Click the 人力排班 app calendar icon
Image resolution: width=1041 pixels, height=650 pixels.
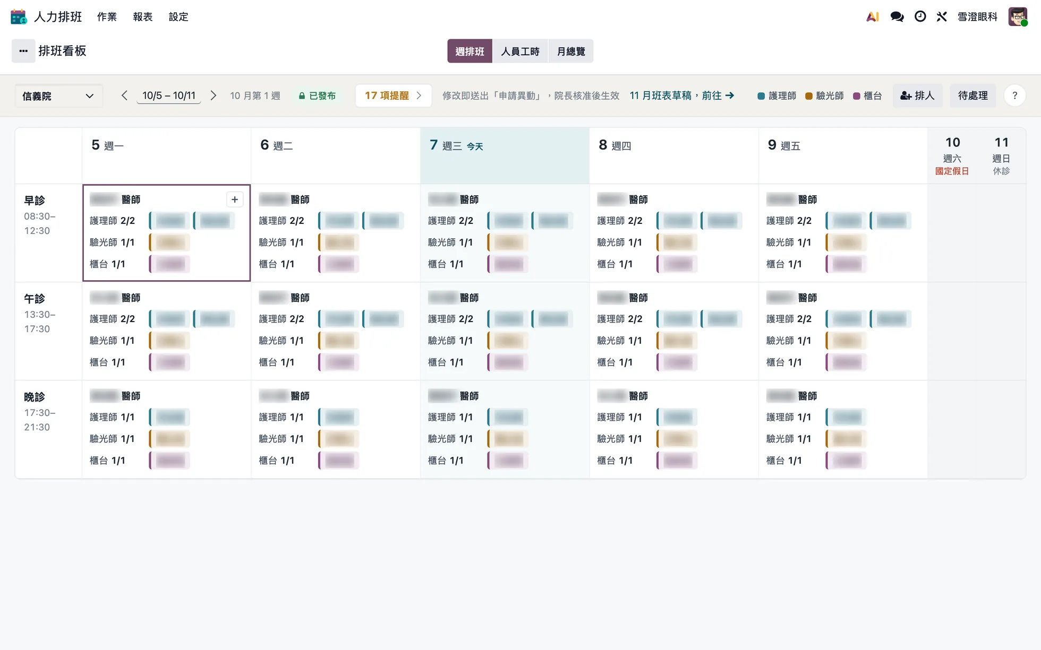point(19,16)
